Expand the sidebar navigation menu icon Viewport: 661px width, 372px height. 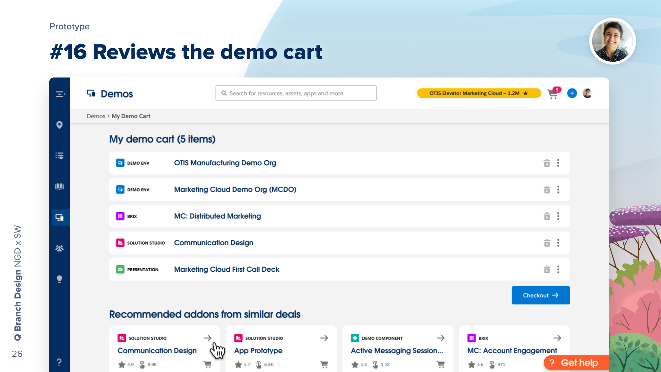60,94
